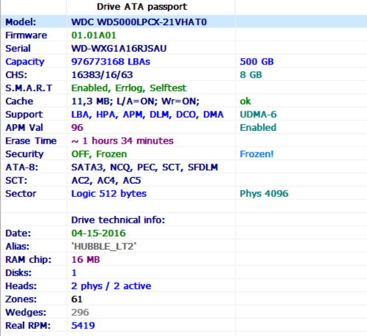The width and height of the screenshot is (367, 336).
Task: Select the Phys 4096 sector value
Action: point(264,194)
